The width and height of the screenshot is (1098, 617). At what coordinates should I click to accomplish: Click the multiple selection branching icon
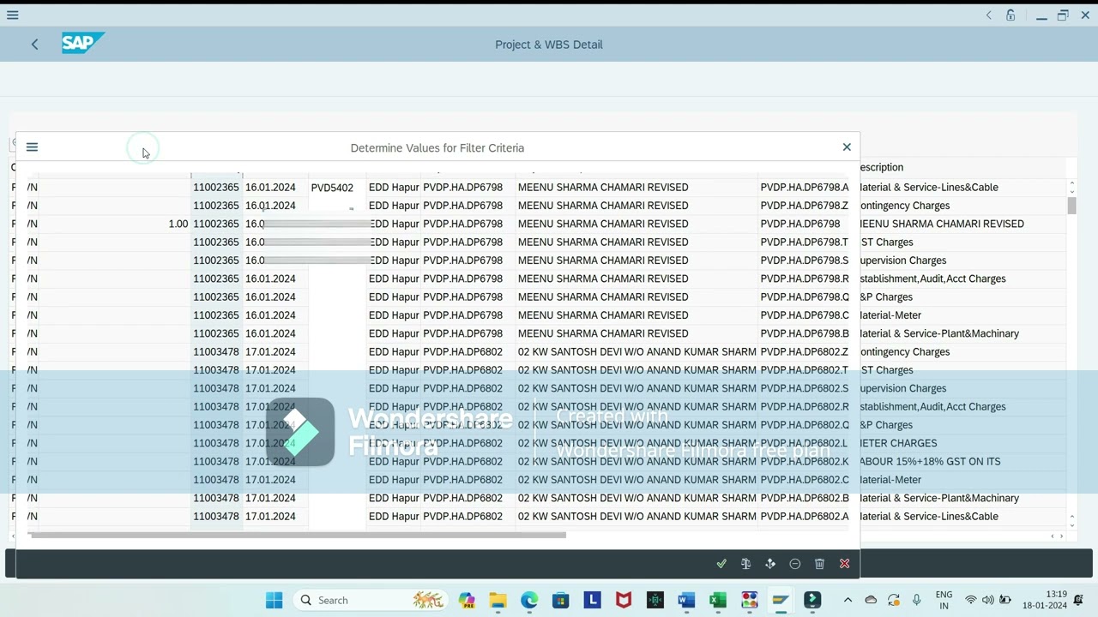(770, 564)
